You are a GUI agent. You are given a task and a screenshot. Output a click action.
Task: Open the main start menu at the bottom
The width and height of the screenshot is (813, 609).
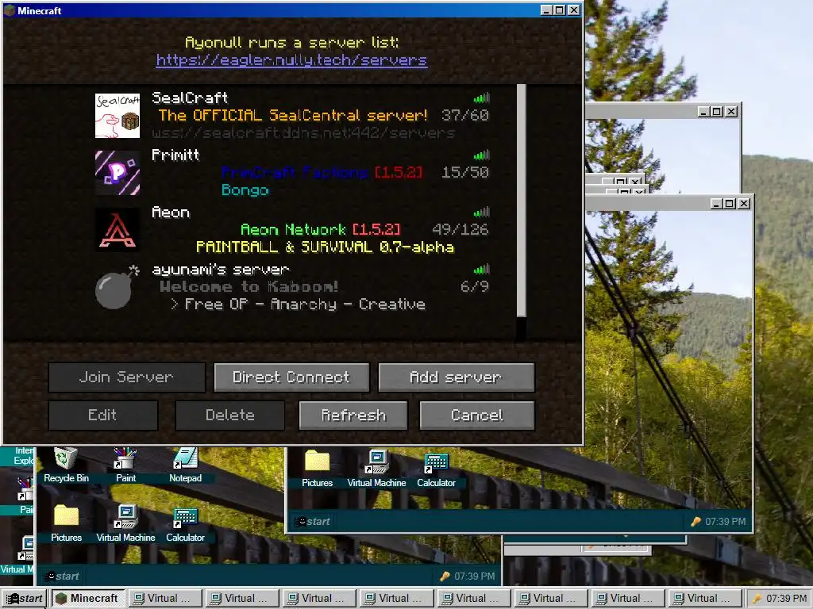pyautogui.click(x=24, y=598)
